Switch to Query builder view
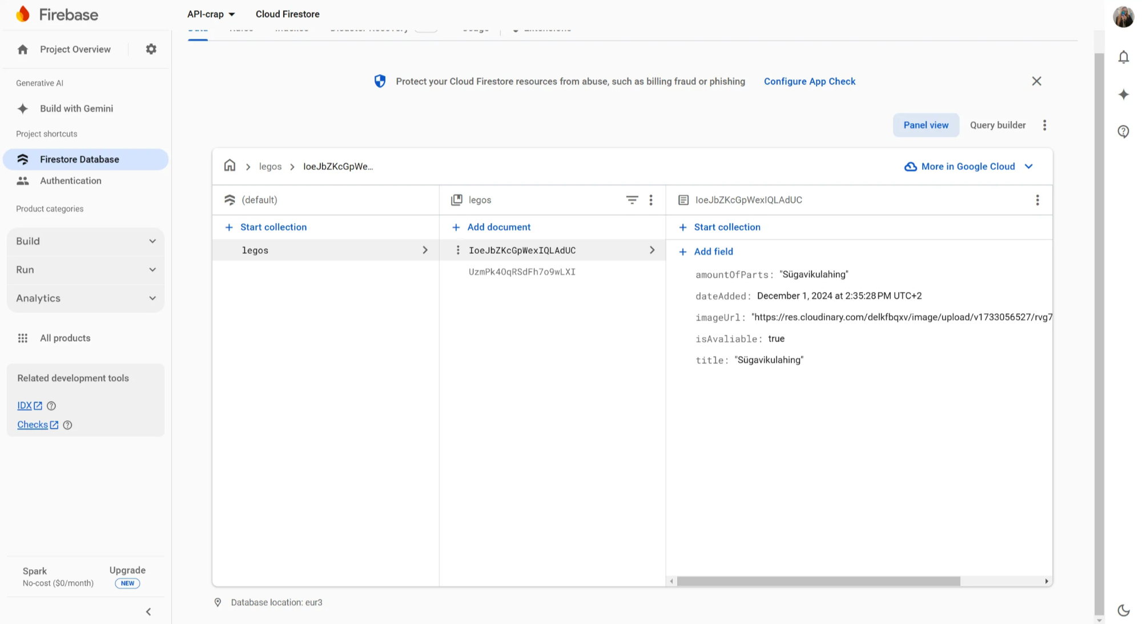The height and width of the screenshot is (624, 1142). click(x=998, y=124)
